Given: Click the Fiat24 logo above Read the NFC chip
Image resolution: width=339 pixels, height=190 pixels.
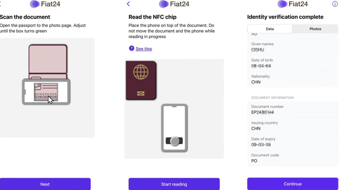Looking at the screenshot, I should click(x=174, y=4).
